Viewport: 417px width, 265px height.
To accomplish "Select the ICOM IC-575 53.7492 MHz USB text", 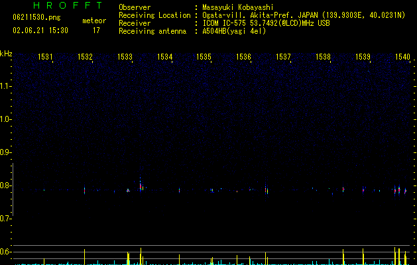I will [x=267, y=23].
